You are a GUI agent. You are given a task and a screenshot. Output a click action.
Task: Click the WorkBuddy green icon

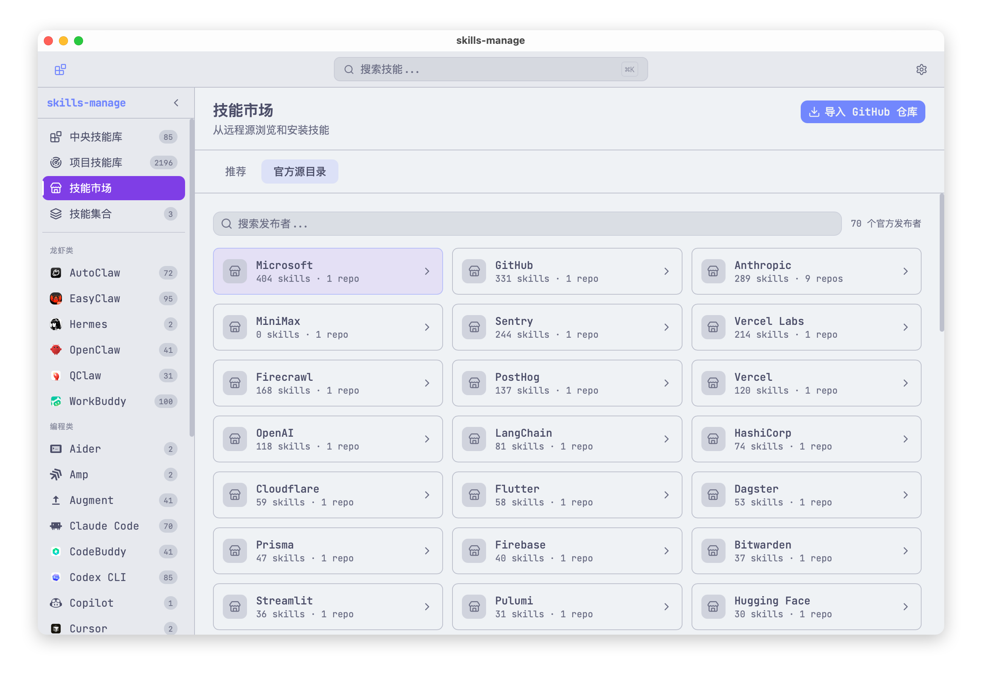pos(56,401)
